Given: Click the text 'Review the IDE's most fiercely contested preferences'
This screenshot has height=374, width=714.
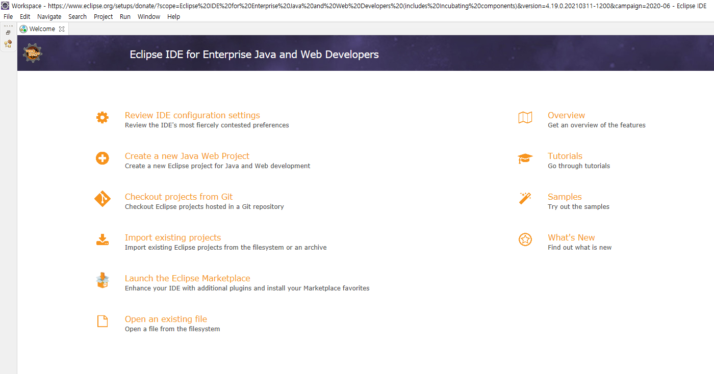Looking at the screenshot, I should click(207, 125).
